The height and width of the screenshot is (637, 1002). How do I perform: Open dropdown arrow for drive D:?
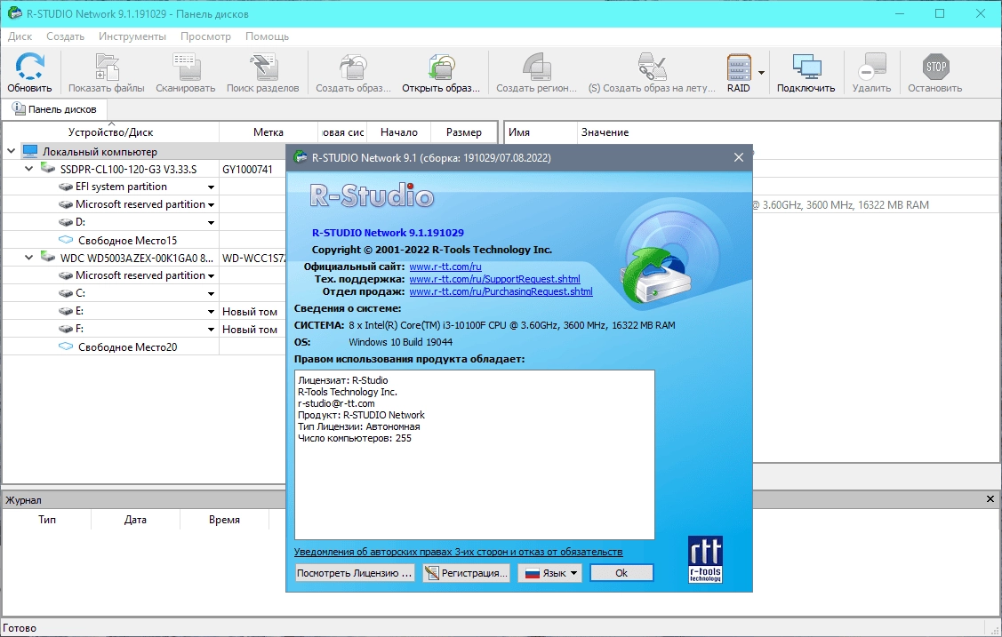211,223
